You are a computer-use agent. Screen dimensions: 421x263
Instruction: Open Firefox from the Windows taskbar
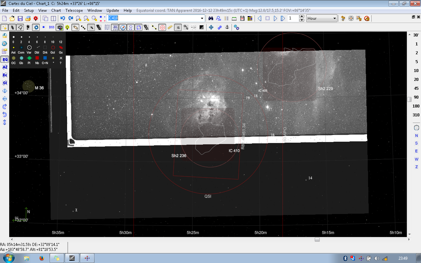pyautogui.click(x=41, y=258)
